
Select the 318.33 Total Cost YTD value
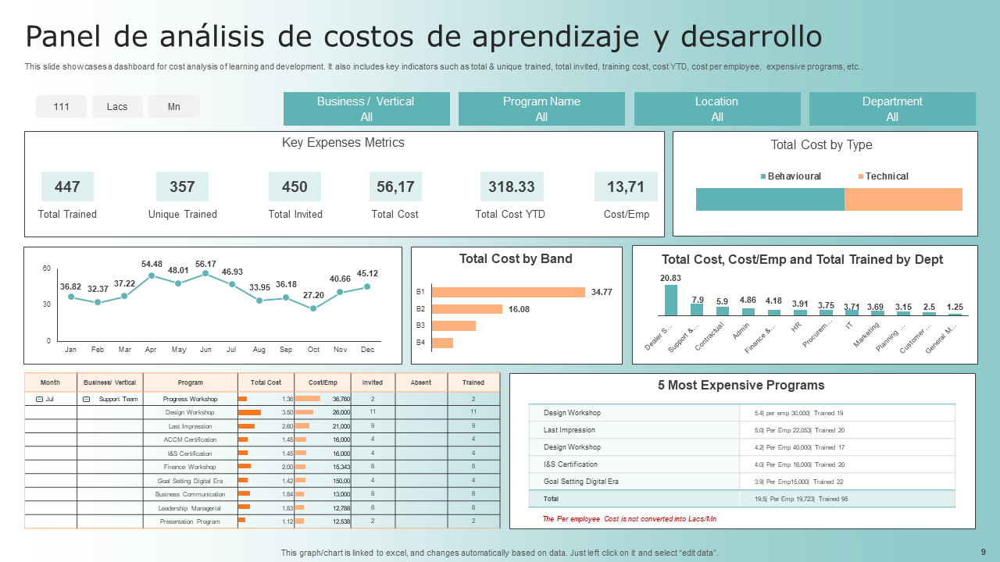point(512,187)
